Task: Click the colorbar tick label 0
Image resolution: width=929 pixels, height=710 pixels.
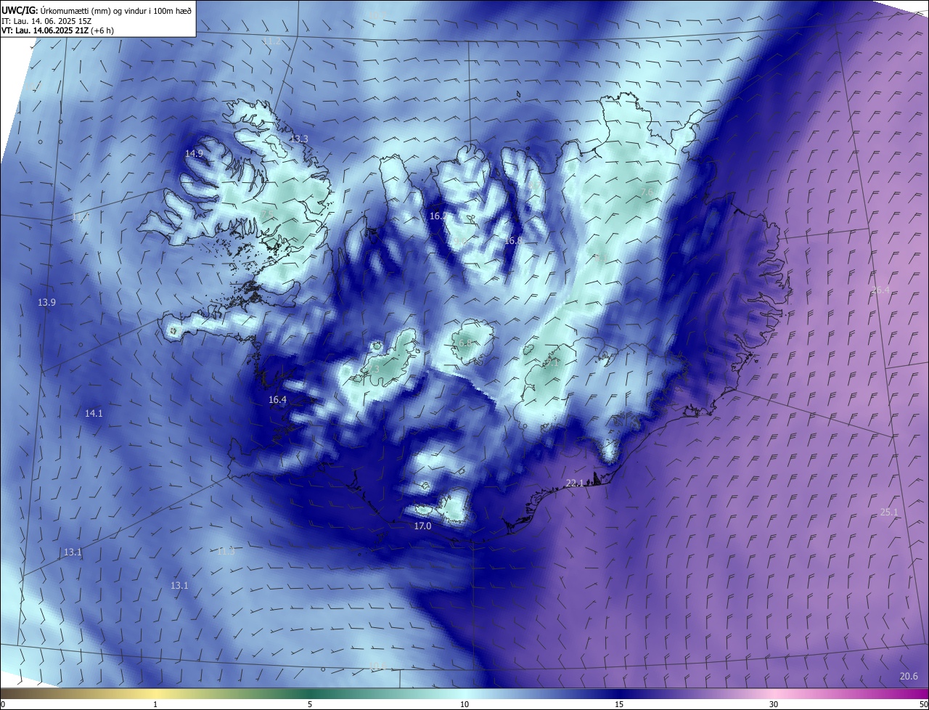Action: coord(3,704)
